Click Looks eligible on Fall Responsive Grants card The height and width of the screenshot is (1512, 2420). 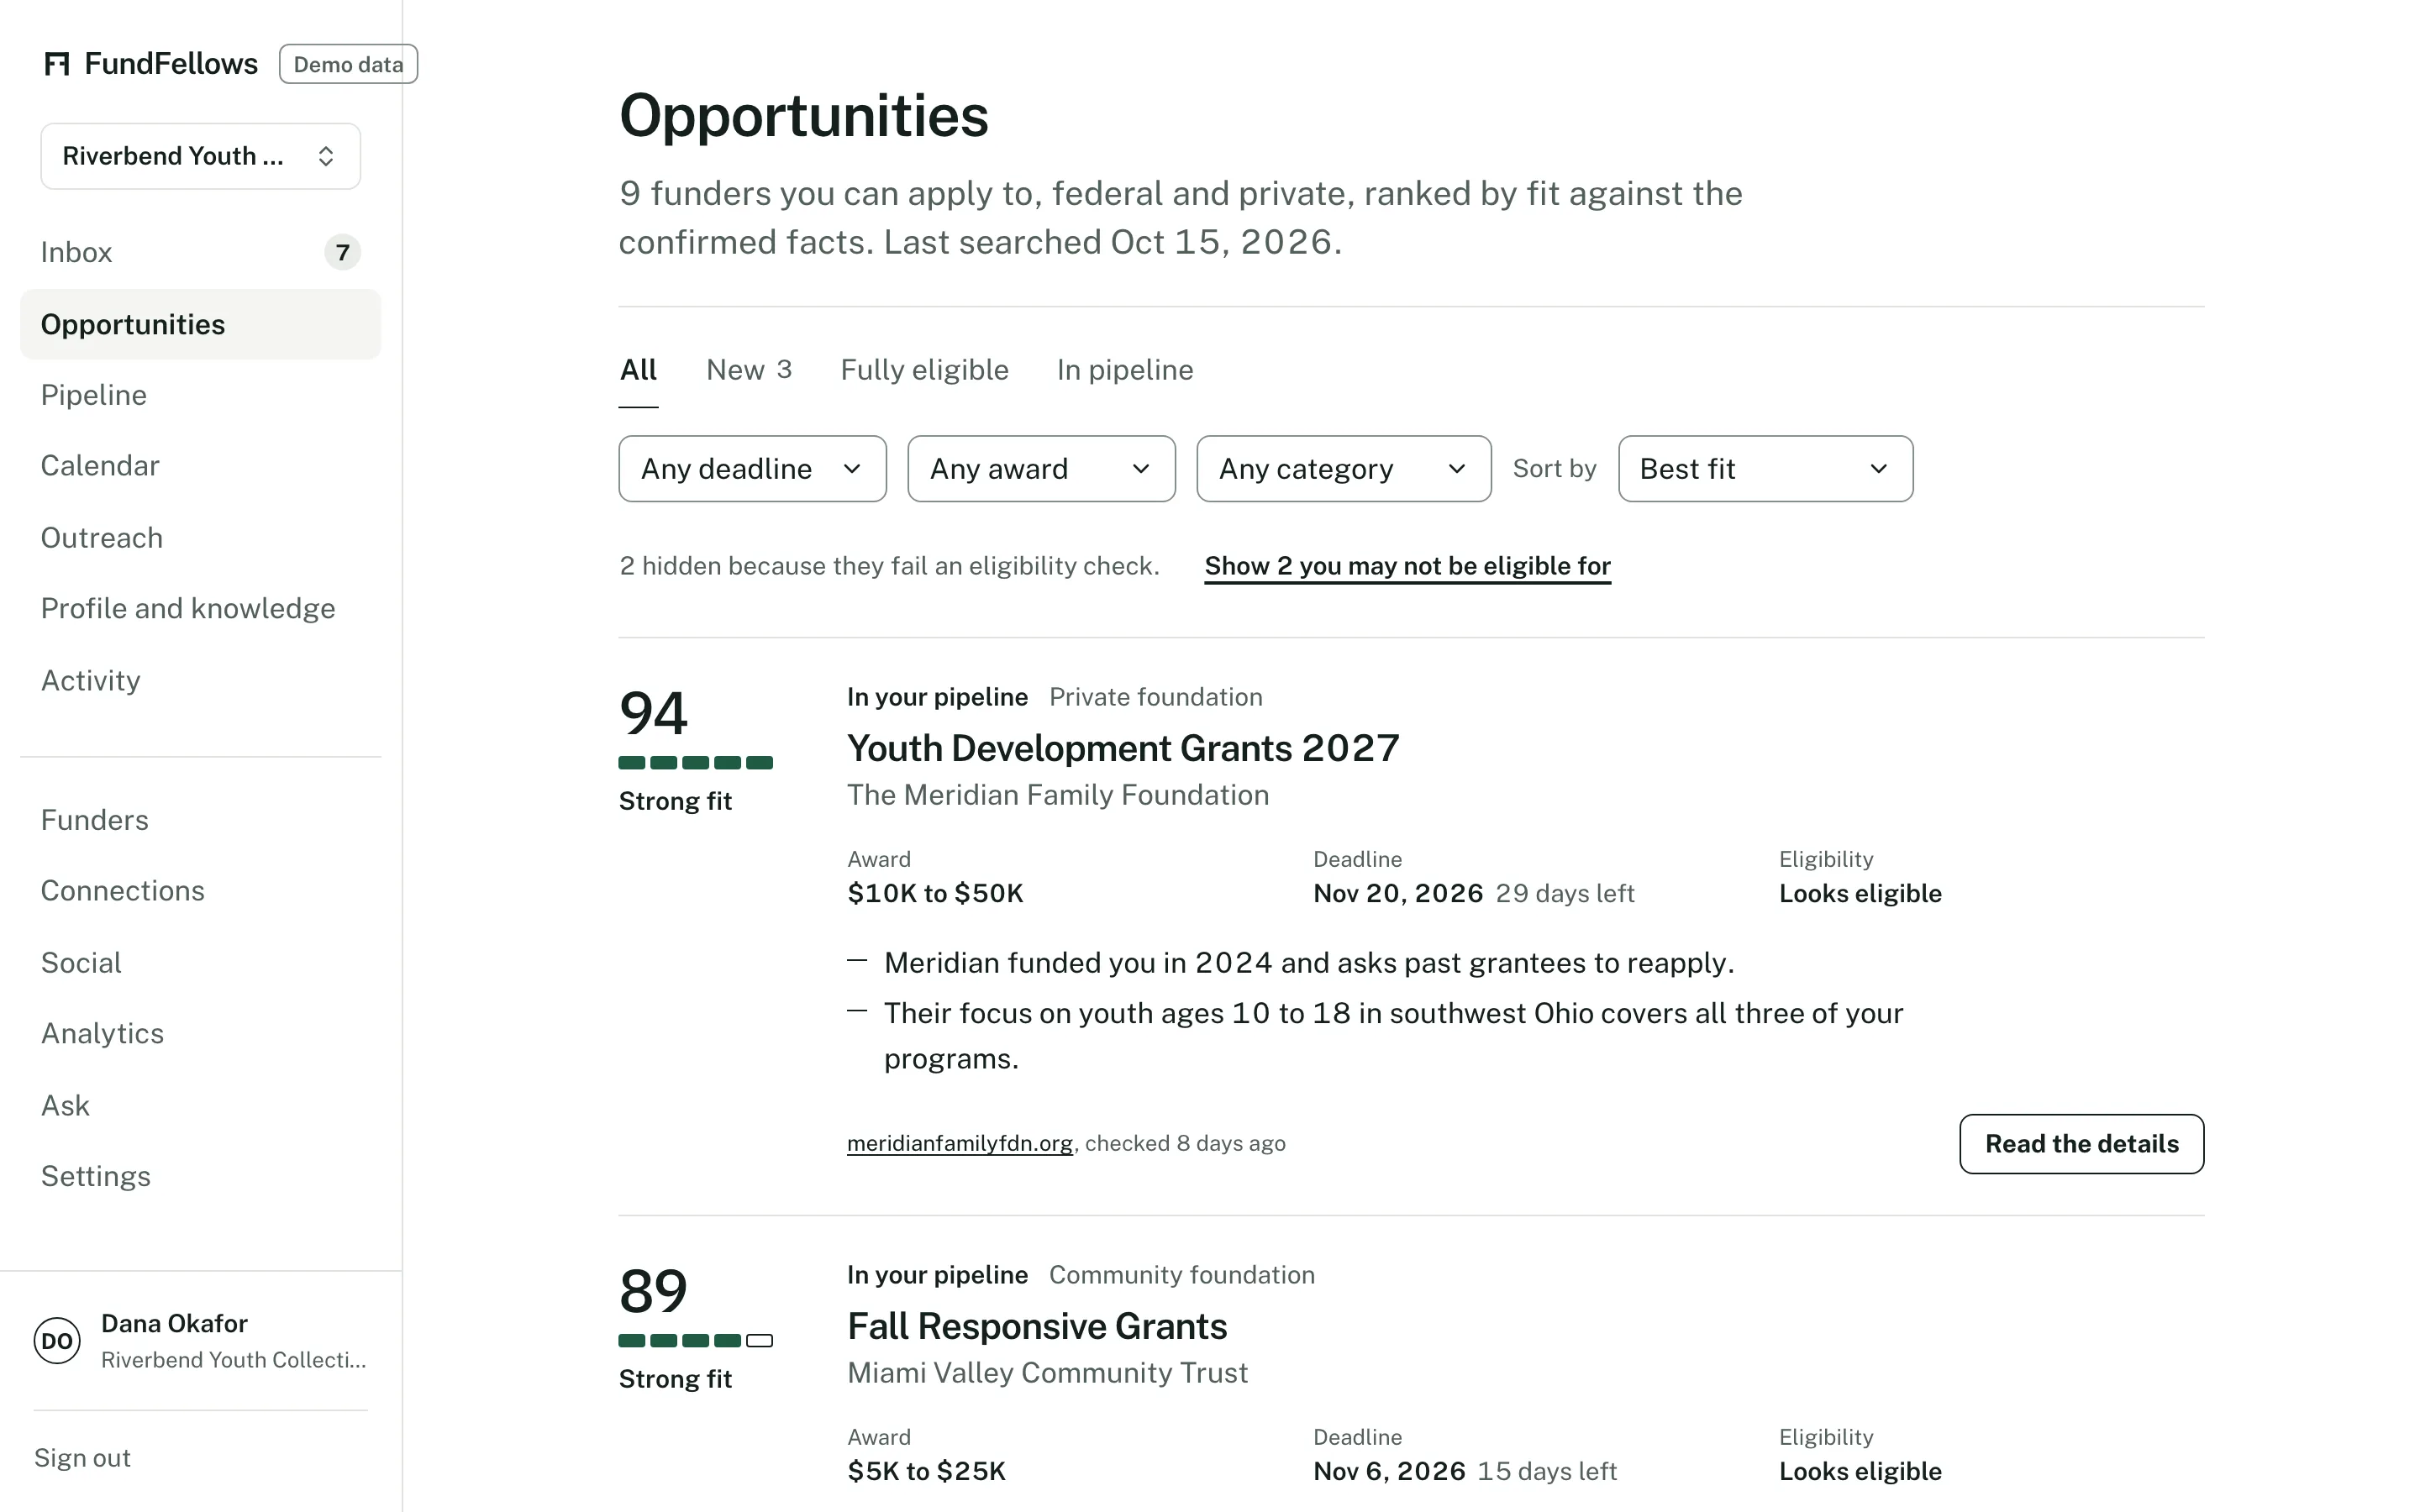pyautogui.click(x=1860, y=1471)
